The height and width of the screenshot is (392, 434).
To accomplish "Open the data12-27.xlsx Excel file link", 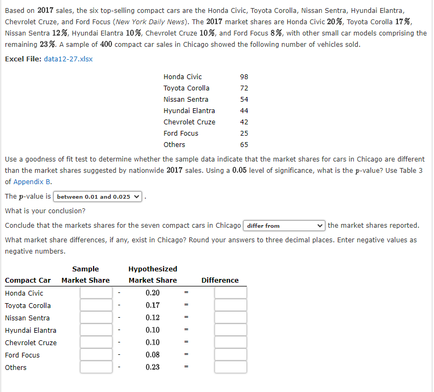I will [68, 59].
